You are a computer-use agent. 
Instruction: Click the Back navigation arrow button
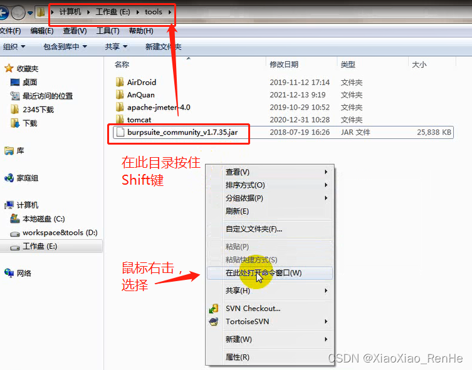coord(3,13)
